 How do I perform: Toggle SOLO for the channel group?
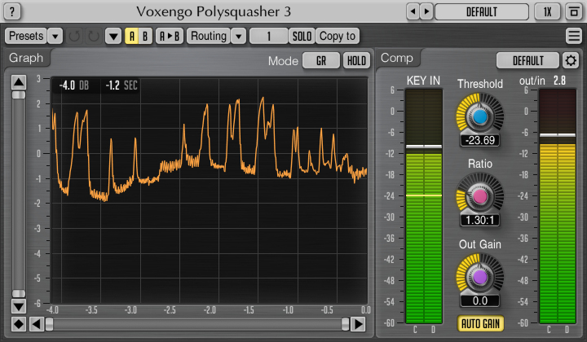(302, 37)
